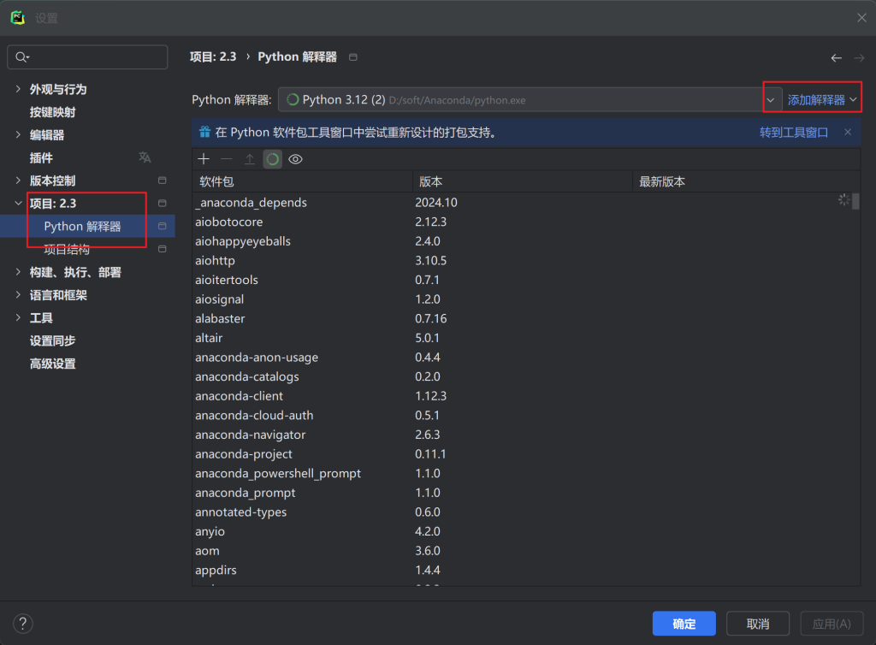Toggle the eye icon for early releases
This screenshot has width=876, height=645.
pos(295,159)
